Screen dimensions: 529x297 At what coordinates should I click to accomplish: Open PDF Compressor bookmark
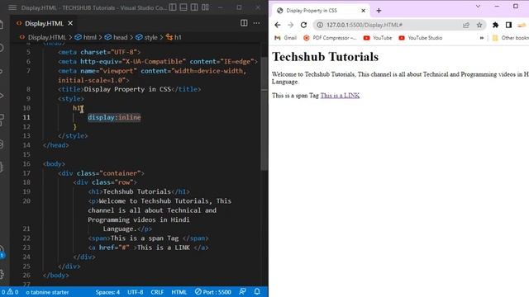[331, 38]
